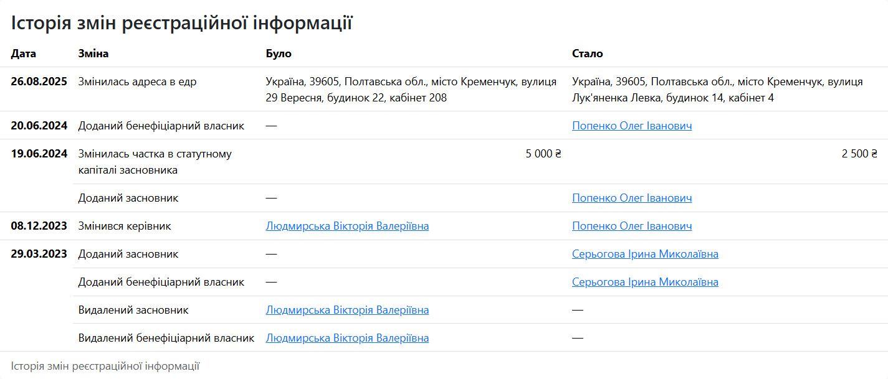The width and height of the screenshot is (888, 379).
Task: Click Попенко link in 19.06.2024 added founder row
Action: click(631, 198)
